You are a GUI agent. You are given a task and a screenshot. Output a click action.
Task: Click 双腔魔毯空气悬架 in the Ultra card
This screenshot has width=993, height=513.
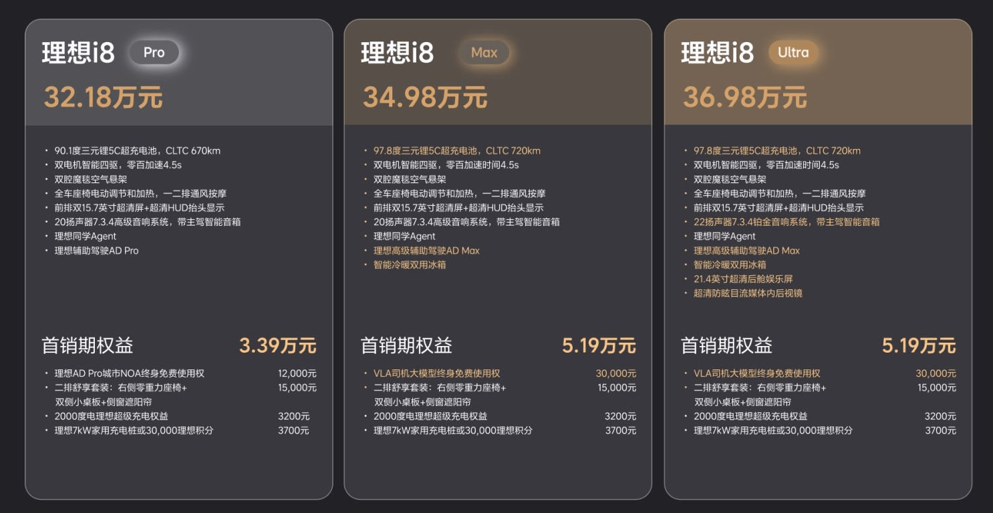[x=730, y=179]
